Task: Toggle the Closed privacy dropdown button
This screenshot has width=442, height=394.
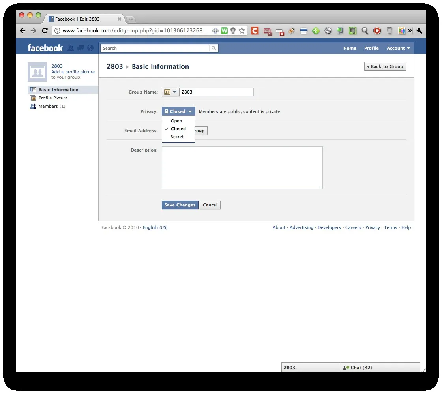Action: (178, 111)
